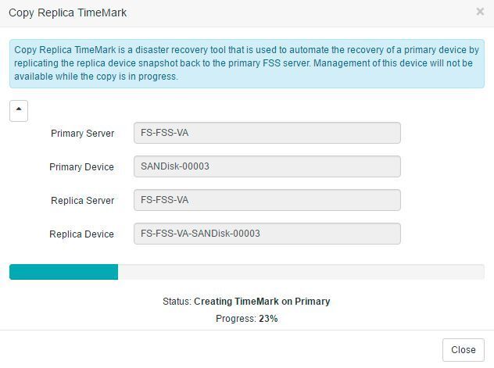The width and height of the screenshot is (494, 368).
Task: Click the "Progress:" label text
Action: (235, 319)
